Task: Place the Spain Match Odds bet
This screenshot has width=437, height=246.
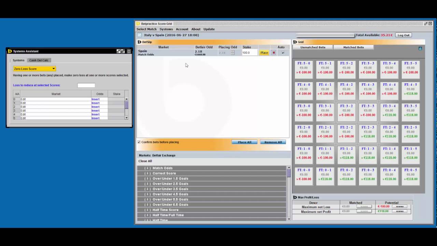Action: click(x=264, y=53)
